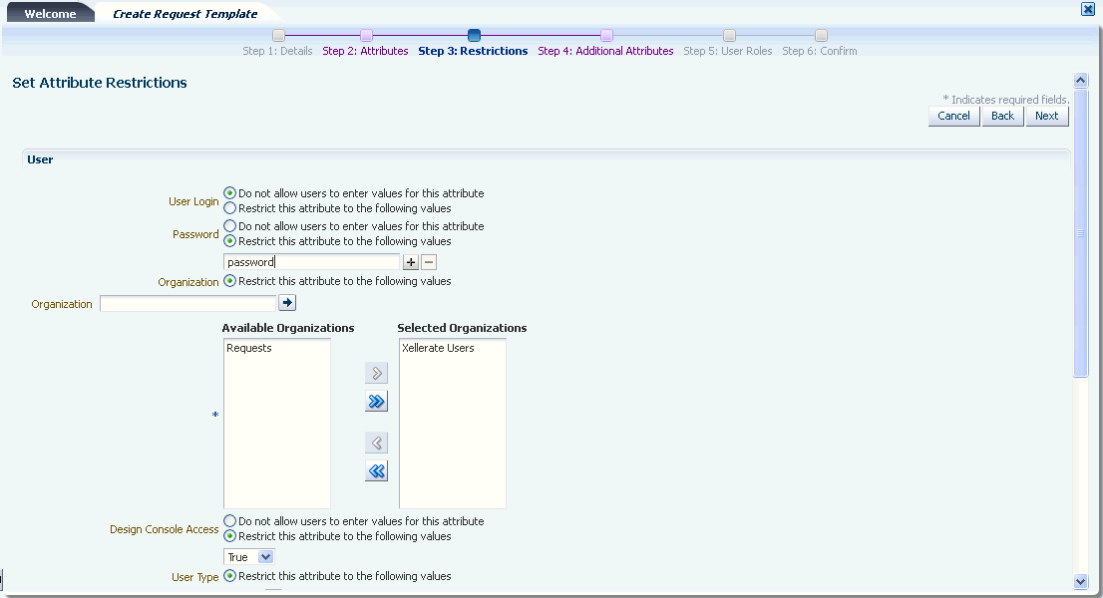
Task: Move Requests to Selected Organizations with single-right arrow
Action: pyautogui.click(x=376, y=373)
